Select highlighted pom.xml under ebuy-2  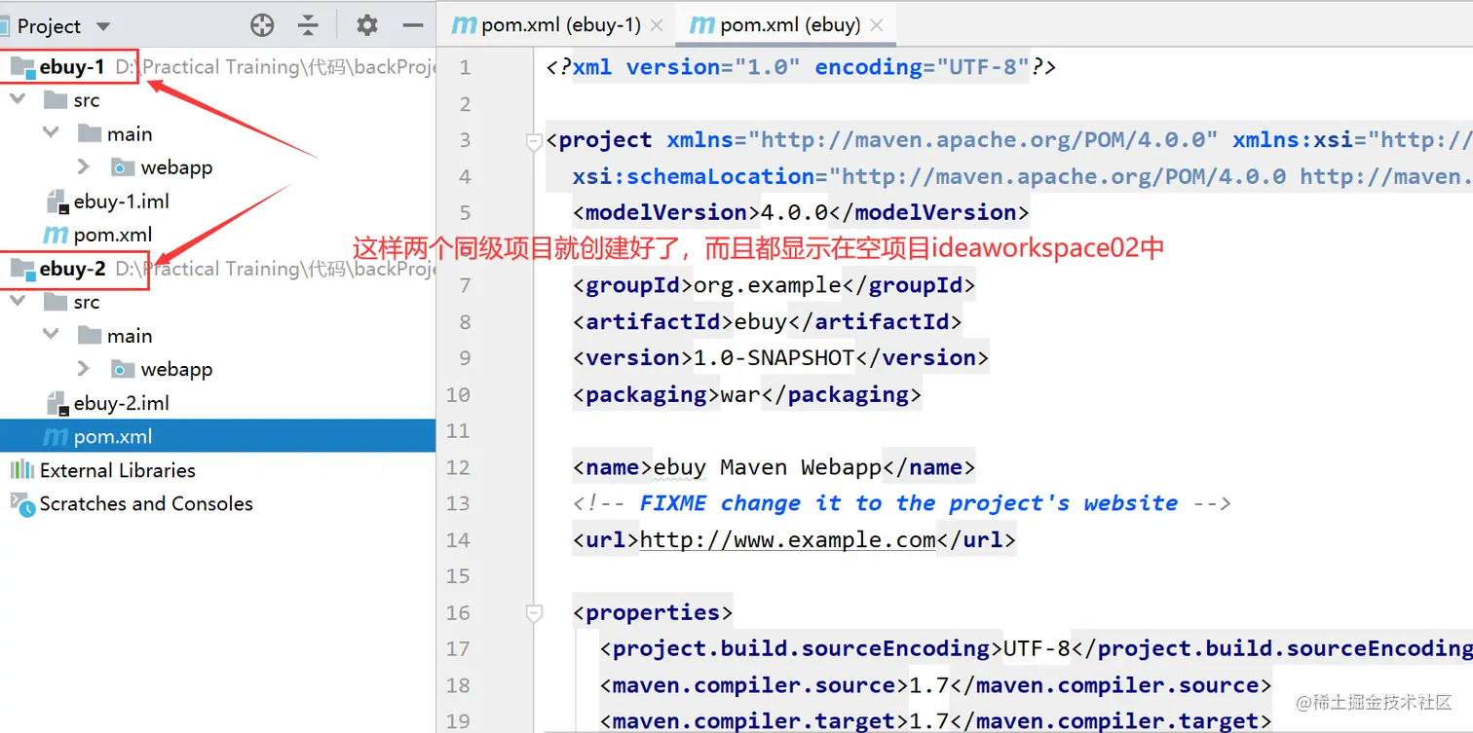point(217,436)
